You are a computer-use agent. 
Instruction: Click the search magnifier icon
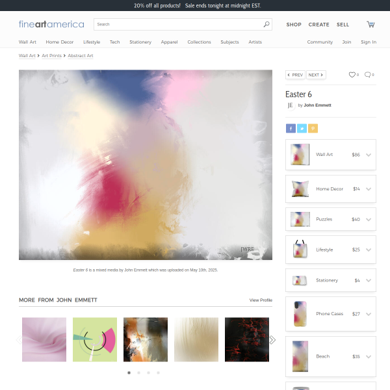266,24
